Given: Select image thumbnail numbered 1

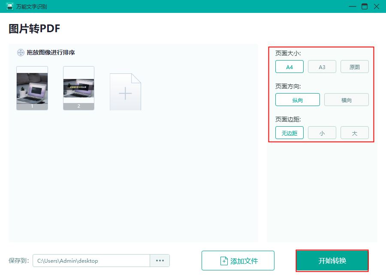Looking at the screenshot, I should (32, 88).
